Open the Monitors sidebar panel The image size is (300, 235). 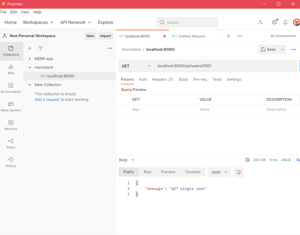pyautogui.click(x=11, y=125)
